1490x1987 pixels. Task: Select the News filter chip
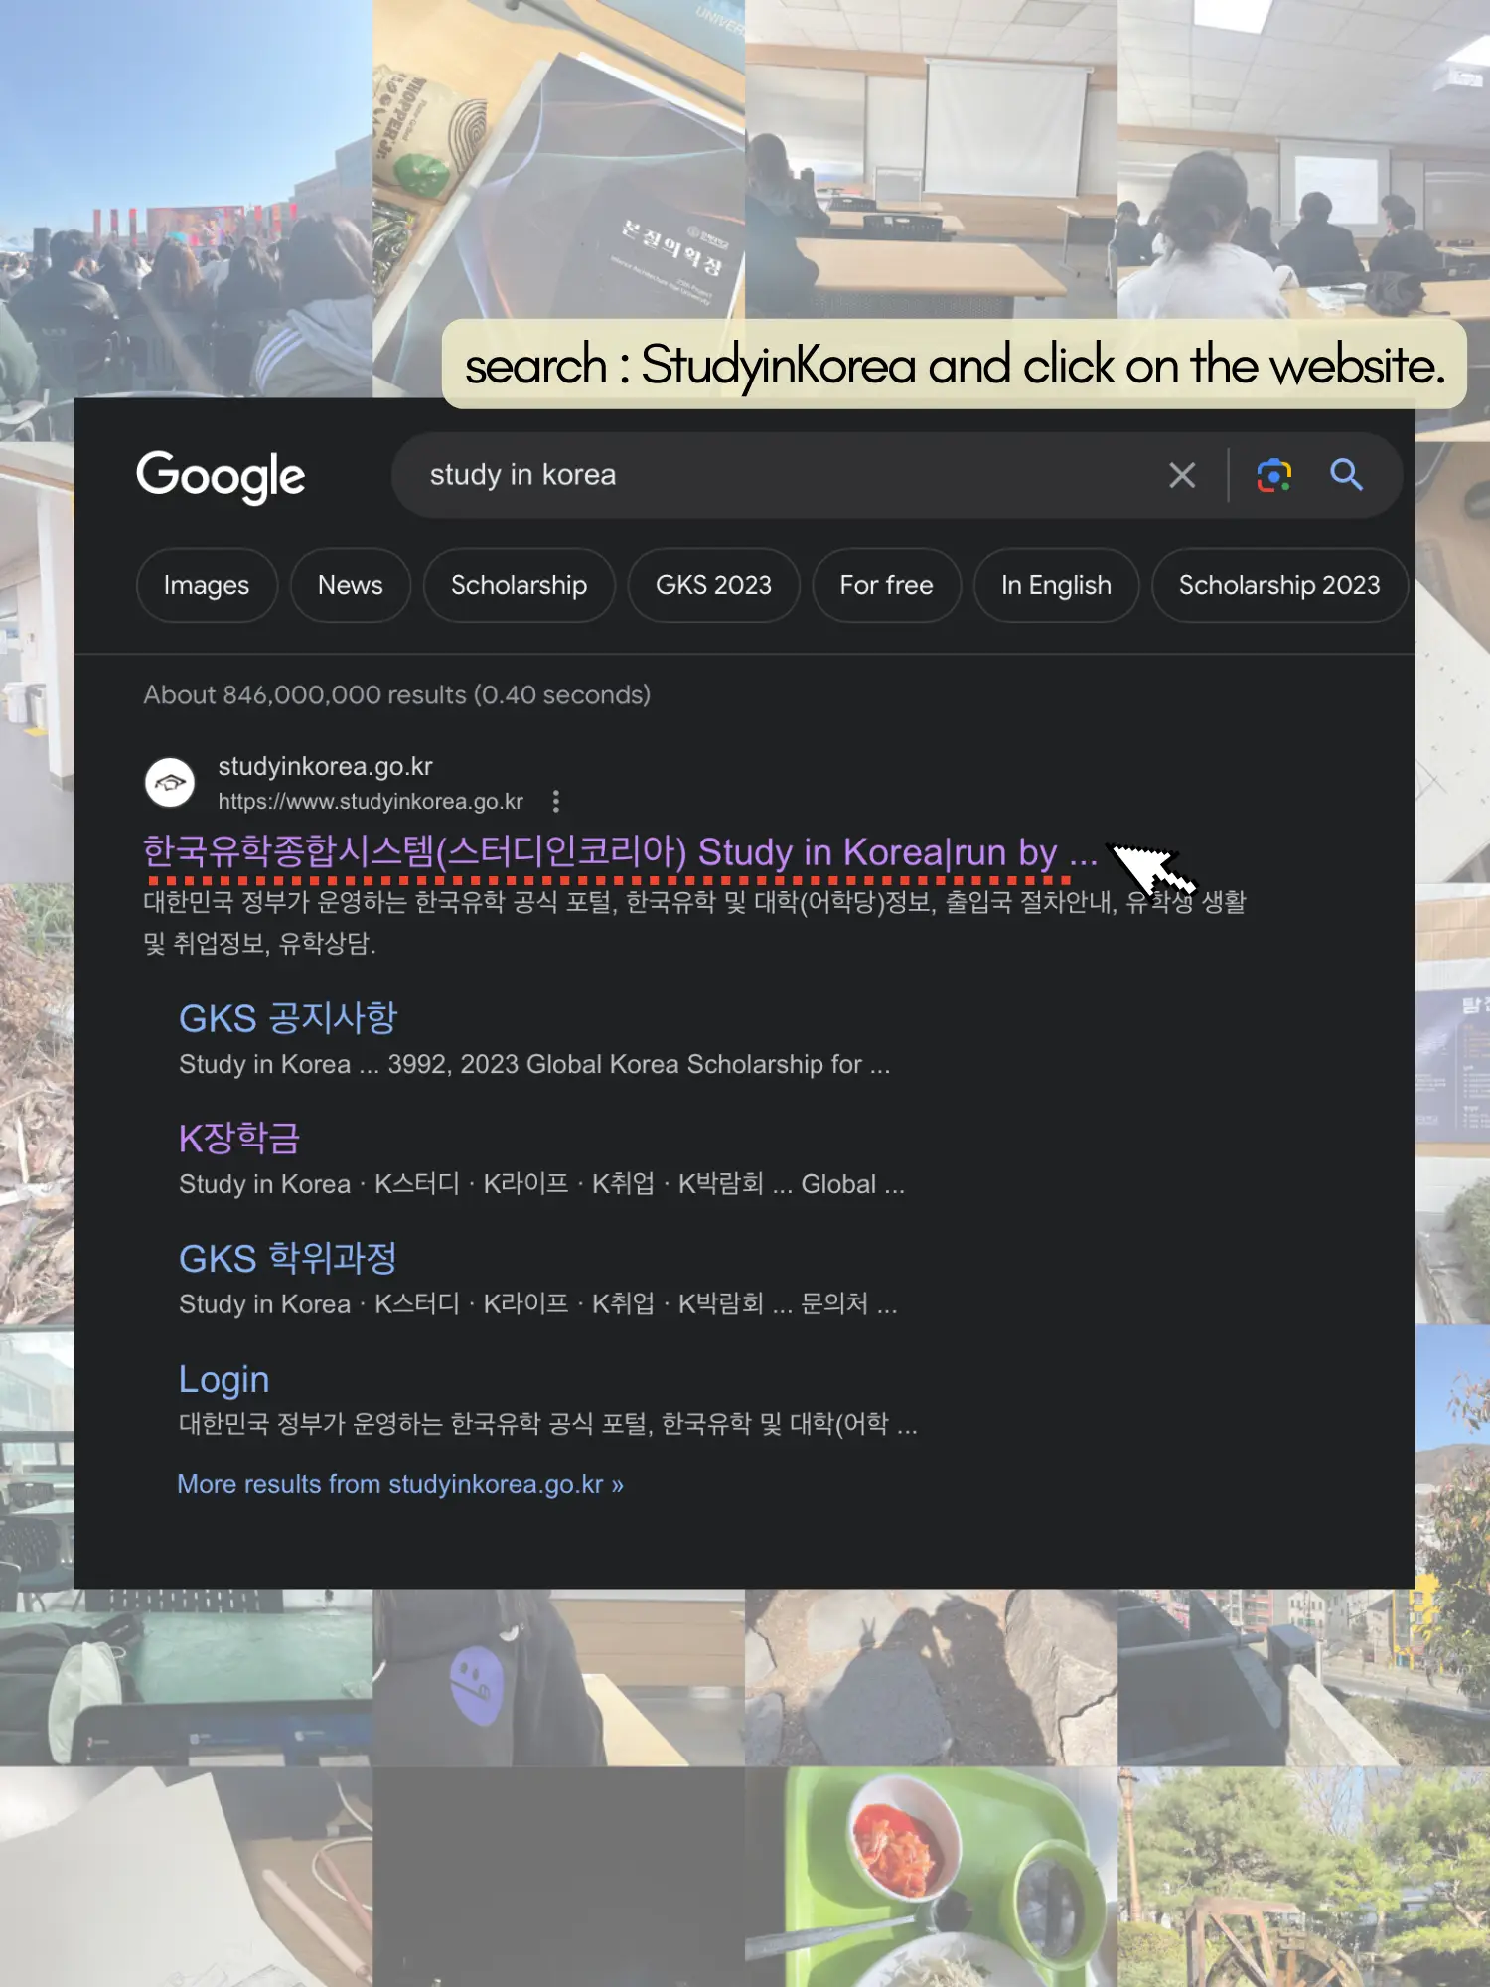350,585
